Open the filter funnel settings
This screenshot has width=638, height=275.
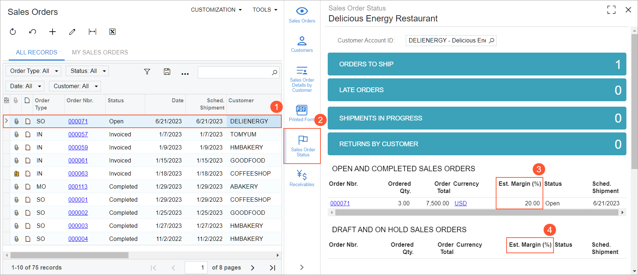pyautogui.click(x=147, y=71)
